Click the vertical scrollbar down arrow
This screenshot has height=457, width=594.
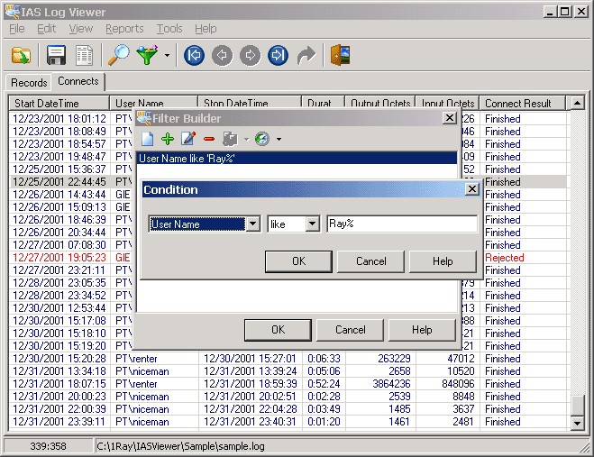(x=578, y=423)
